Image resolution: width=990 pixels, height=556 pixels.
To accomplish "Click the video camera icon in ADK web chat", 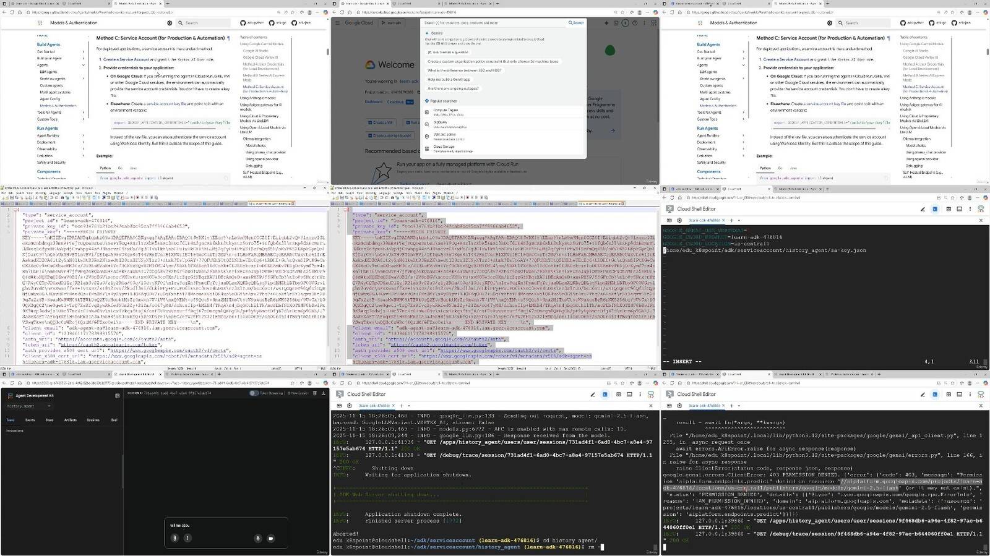I will coord(271,538).
